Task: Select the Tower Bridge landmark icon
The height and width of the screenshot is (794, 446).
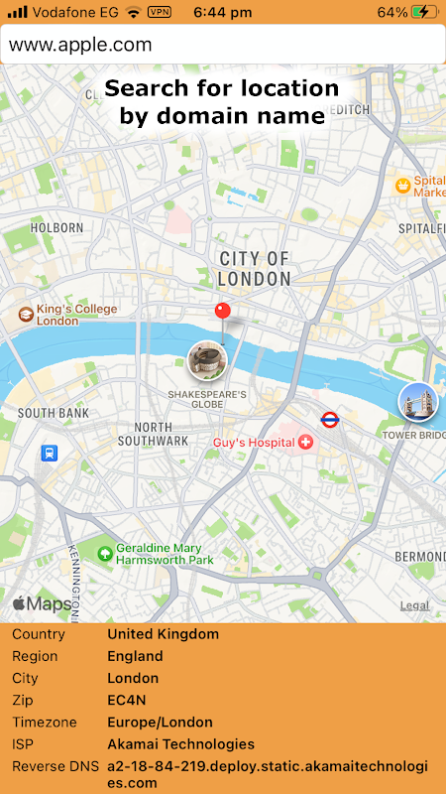Action: [418, 402]
